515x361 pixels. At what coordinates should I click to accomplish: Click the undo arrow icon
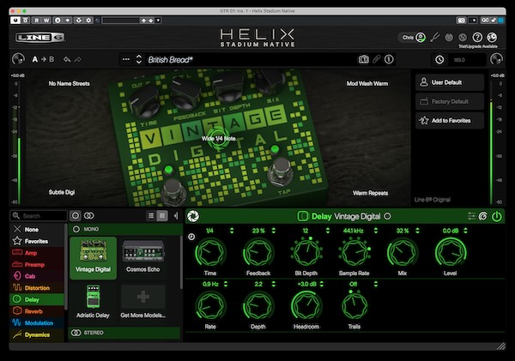pyautogui.click(x=67, y=59)
